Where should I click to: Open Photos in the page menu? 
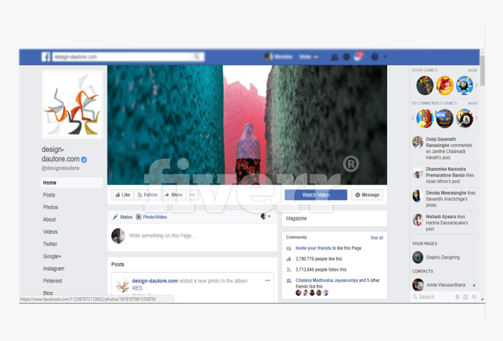click(x=50, y=207)
